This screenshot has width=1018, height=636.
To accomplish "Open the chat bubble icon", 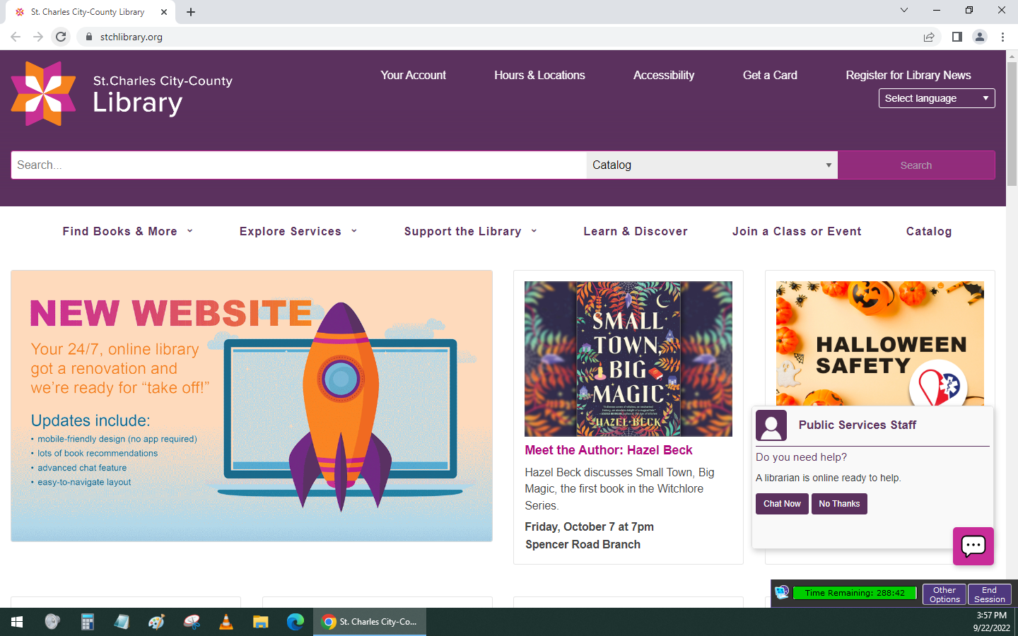I will [x=973, y=546].
